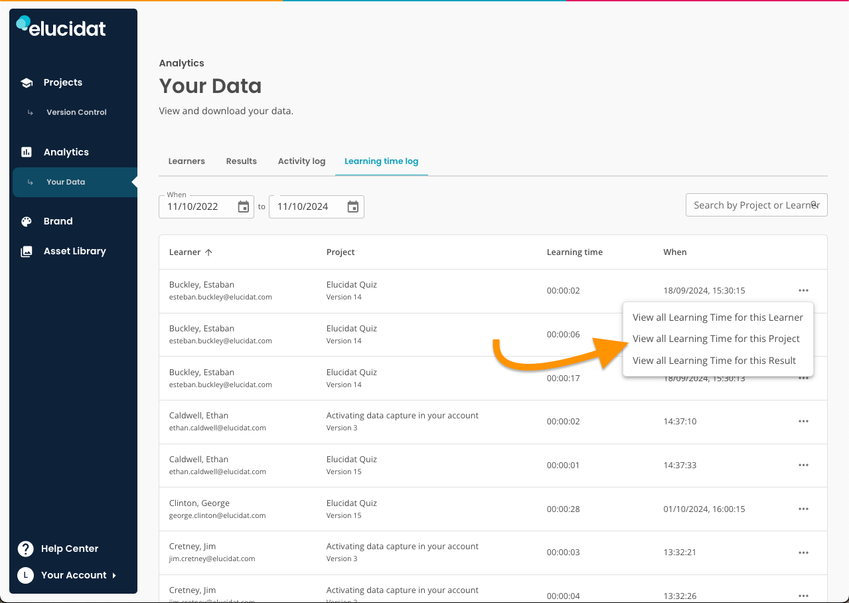Open Projects via graduation cap icon
Image resolution: width=849 pixels, height=603 pixels.
[x=27, y=83]
